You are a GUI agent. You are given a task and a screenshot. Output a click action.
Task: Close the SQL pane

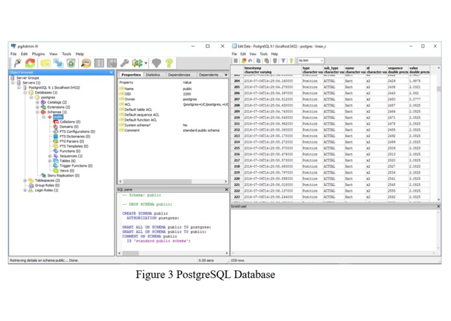click(226, 190)
